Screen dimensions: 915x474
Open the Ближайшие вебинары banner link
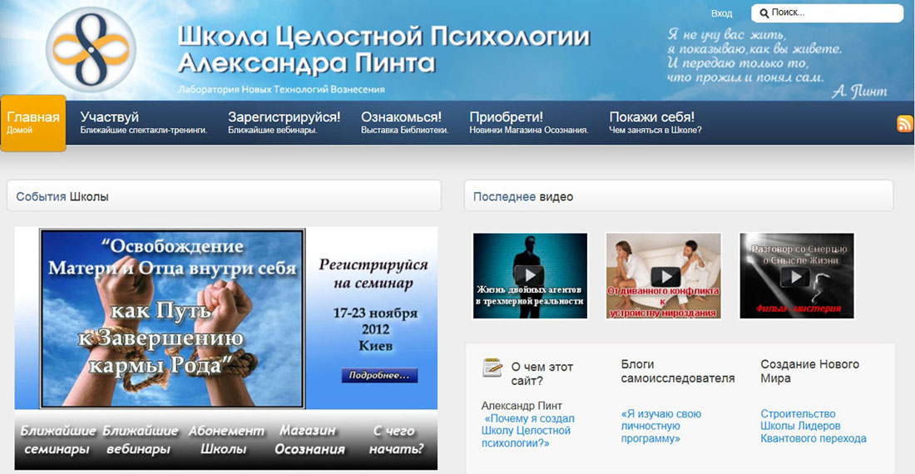[x=140, y=440]
